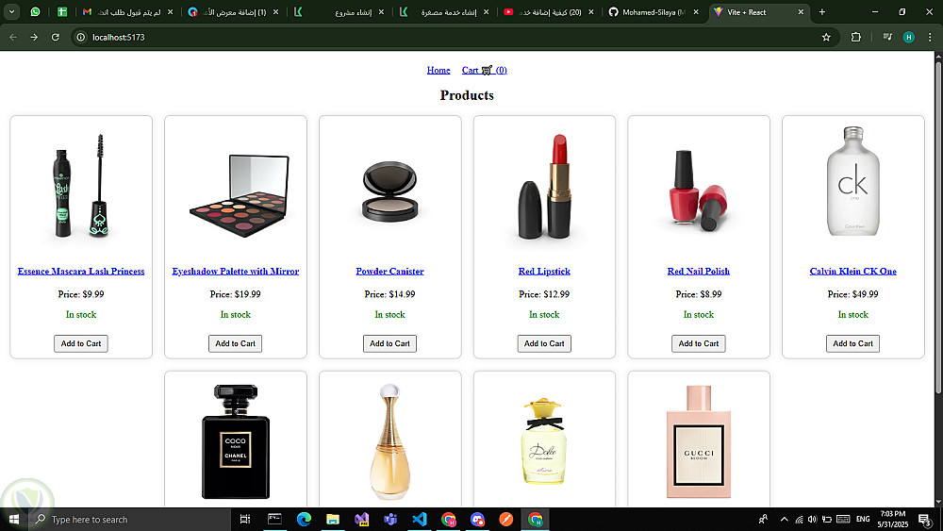Screen dimensions: 943x531
Task: Click the CK One bottle image
Action: [x=852, y=182]
